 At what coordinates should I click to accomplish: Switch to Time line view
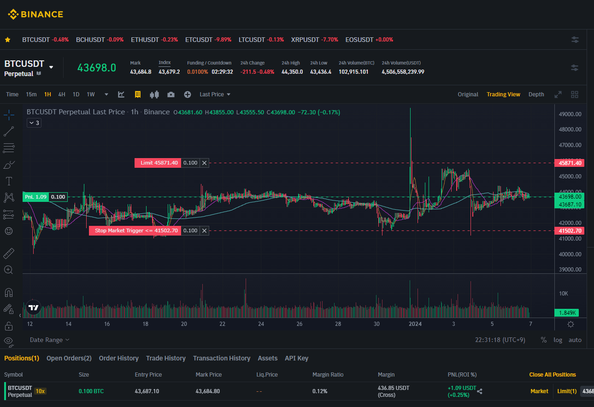click(x=12, y=94)
